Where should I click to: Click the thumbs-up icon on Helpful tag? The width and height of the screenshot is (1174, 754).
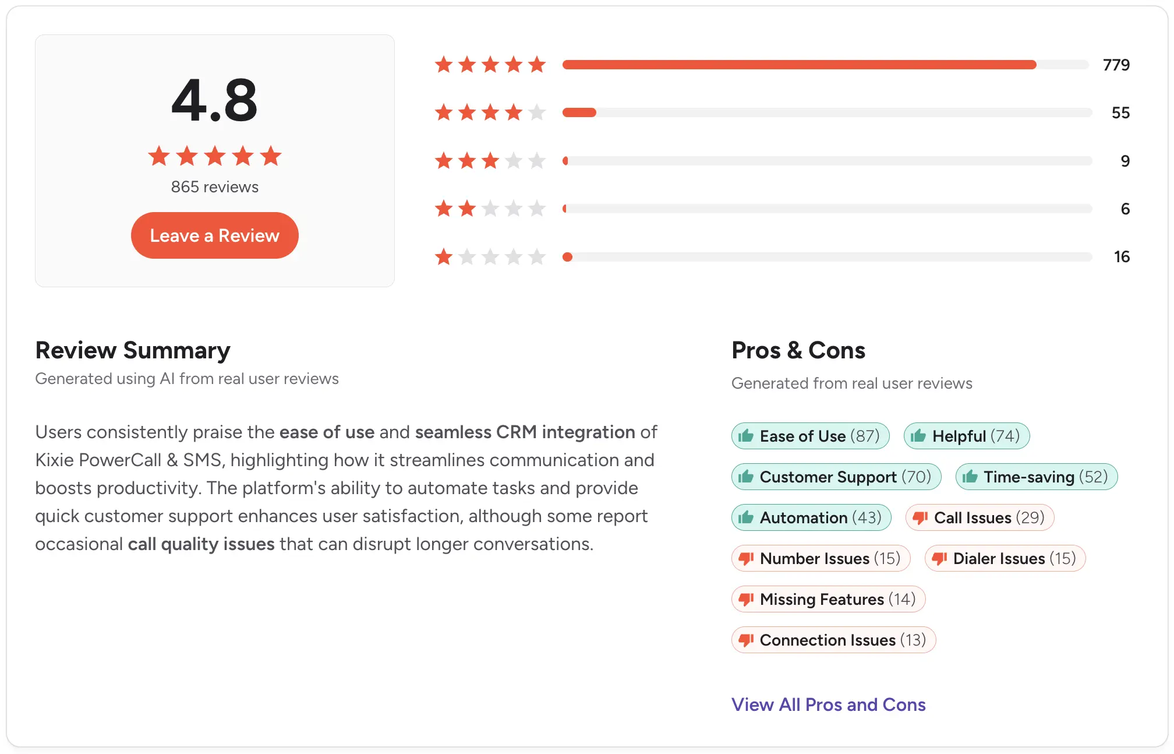point(918,436)
